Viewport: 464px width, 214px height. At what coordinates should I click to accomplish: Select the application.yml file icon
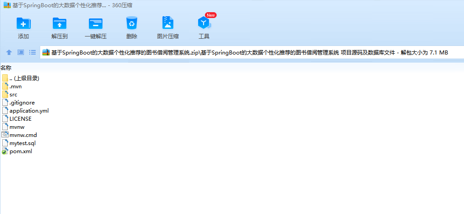coord(5,111)
